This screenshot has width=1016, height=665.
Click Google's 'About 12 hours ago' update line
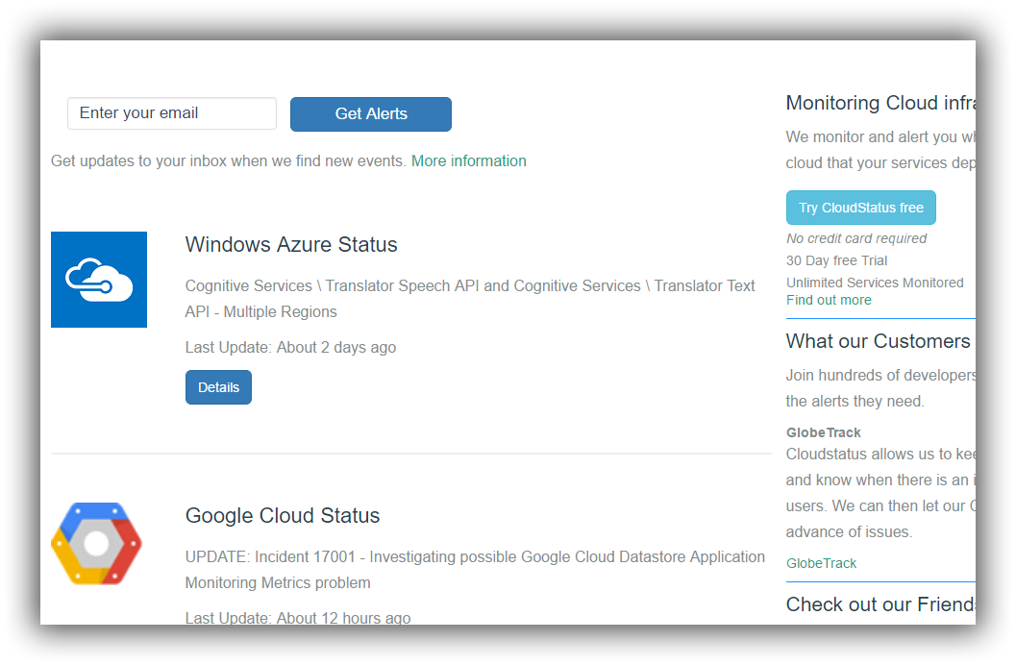point(298,618)
